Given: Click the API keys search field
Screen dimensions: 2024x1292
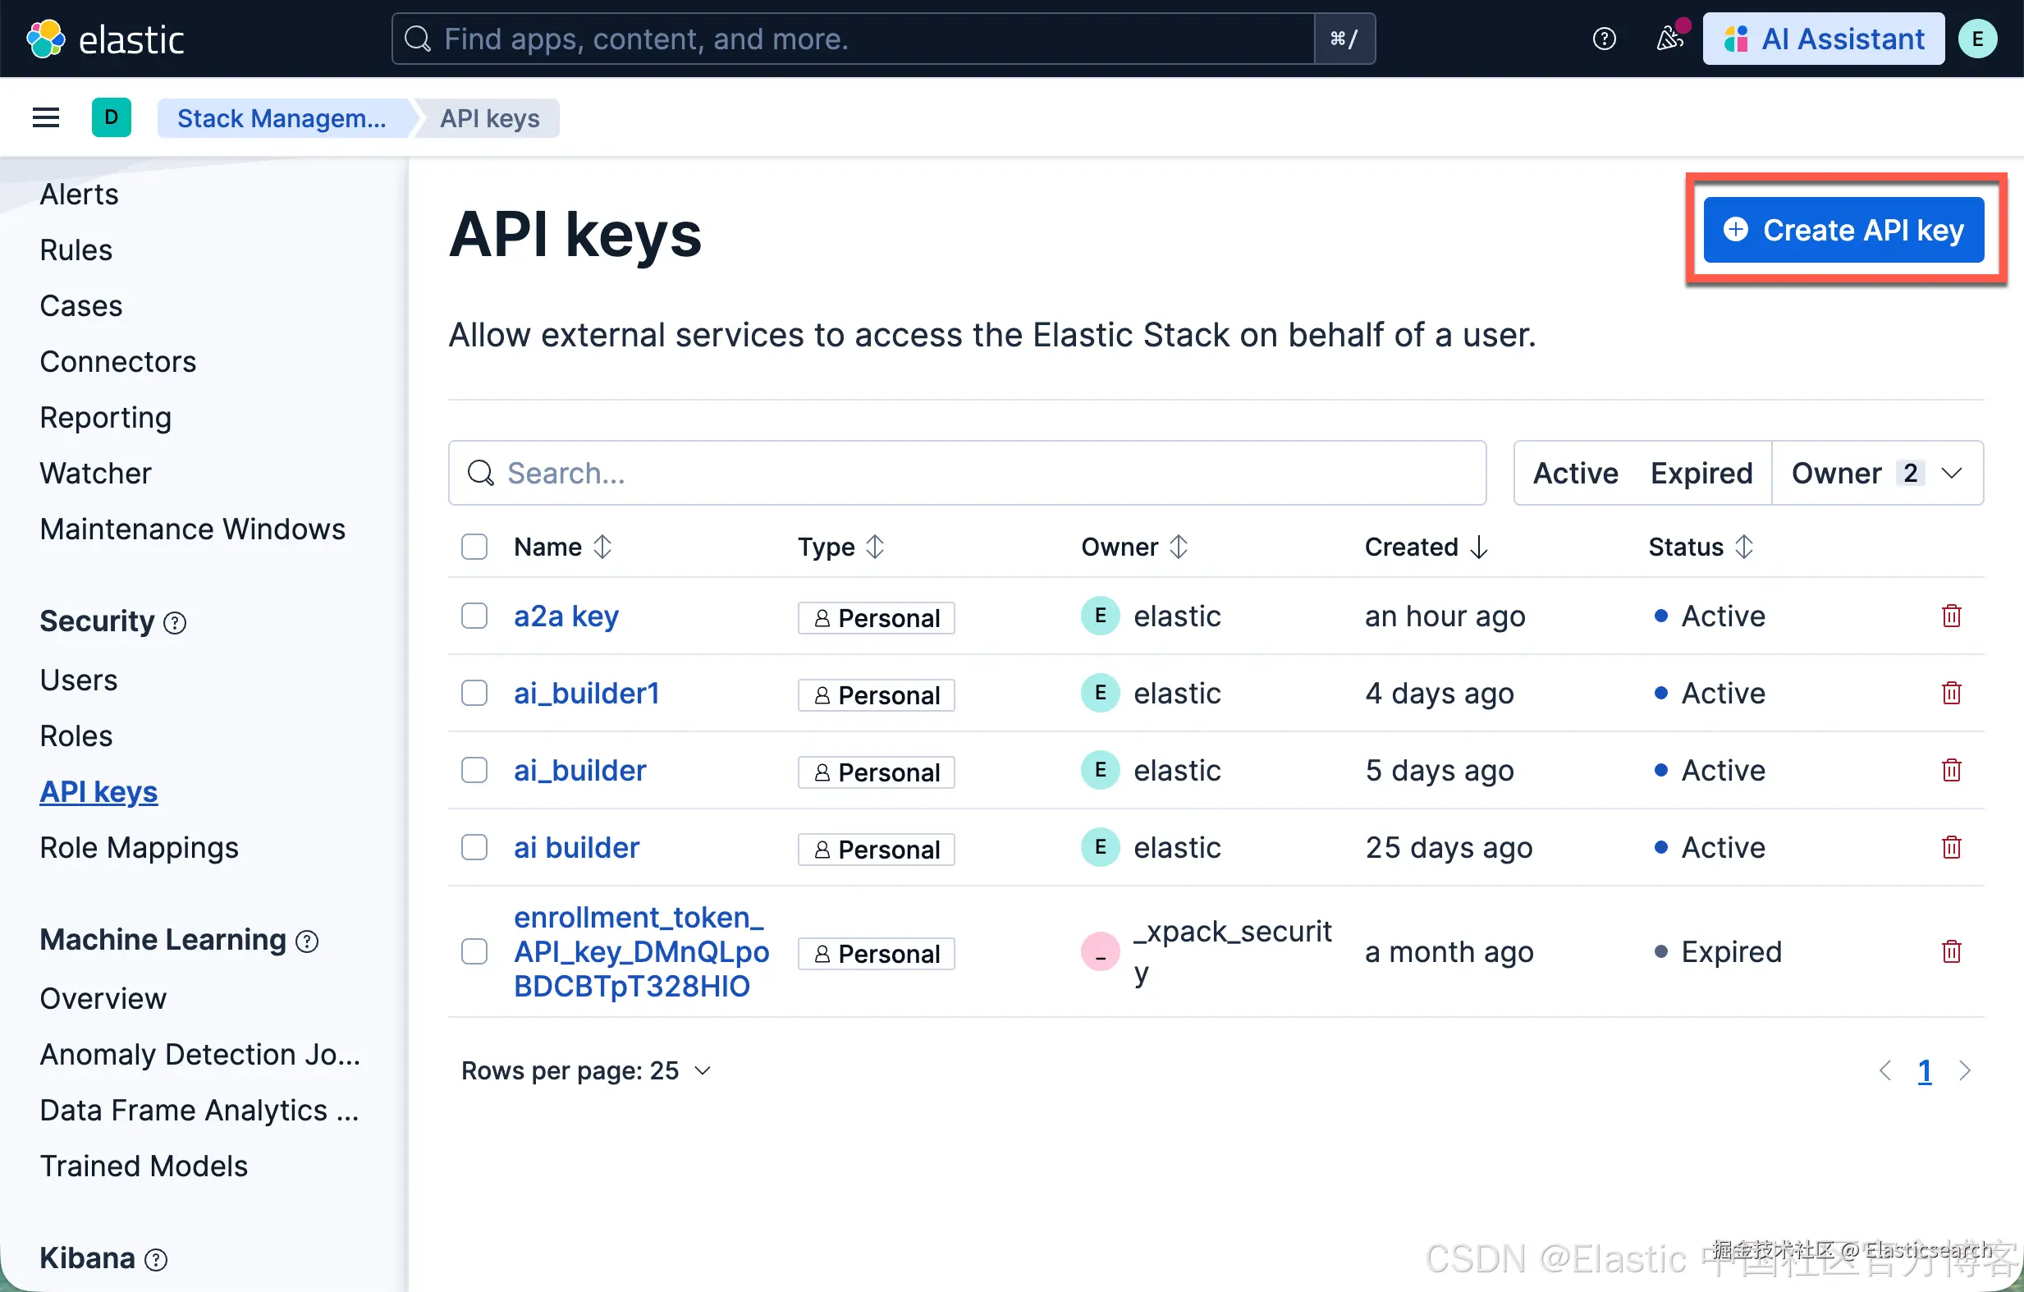Looking at the screenshot, I should (x=967, y=474).
